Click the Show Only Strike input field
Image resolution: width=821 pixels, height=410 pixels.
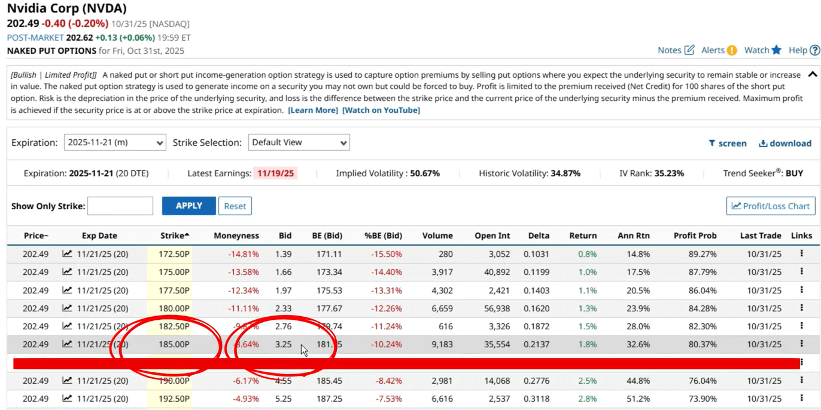(120, 206)
